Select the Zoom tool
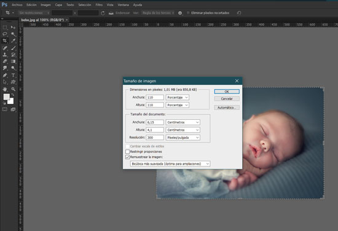The image size is (338, 231). click(13, 89)
